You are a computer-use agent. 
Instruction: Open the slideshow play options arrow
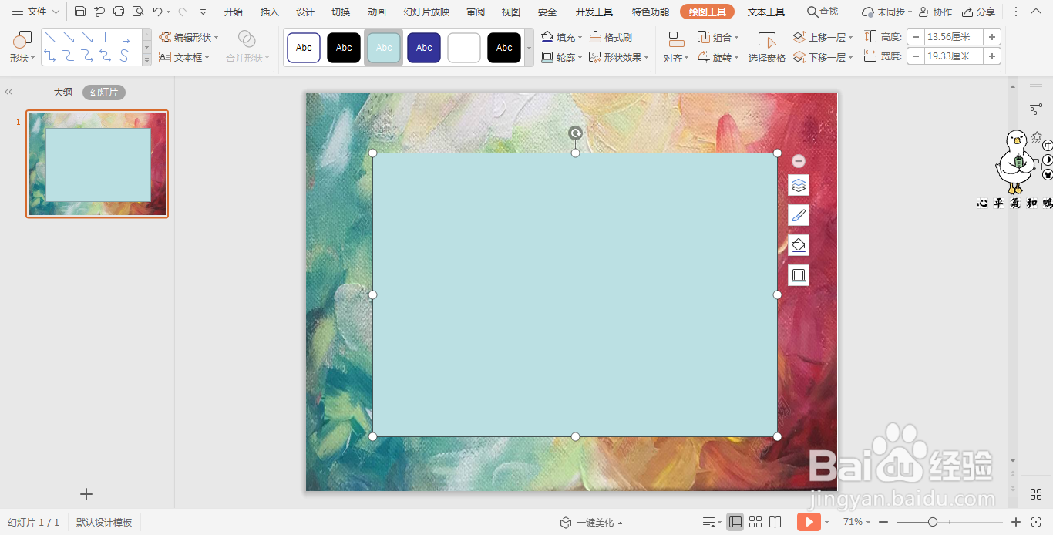pos(826,522)
